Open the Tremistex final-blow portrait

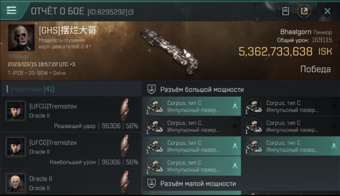click(x=16, y=111)
